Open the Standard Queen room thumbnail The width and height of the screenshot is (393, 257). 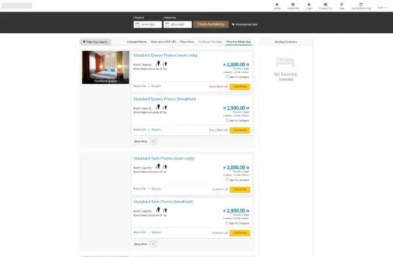point(106,68)
